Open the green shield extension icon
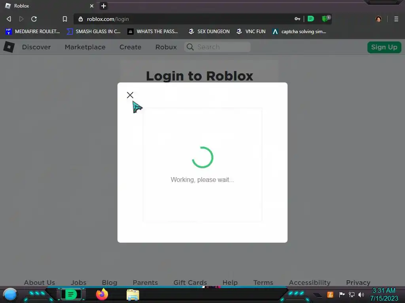Viewport: 405px width, 303px height. pyautogui.click(x=326, y=19)
